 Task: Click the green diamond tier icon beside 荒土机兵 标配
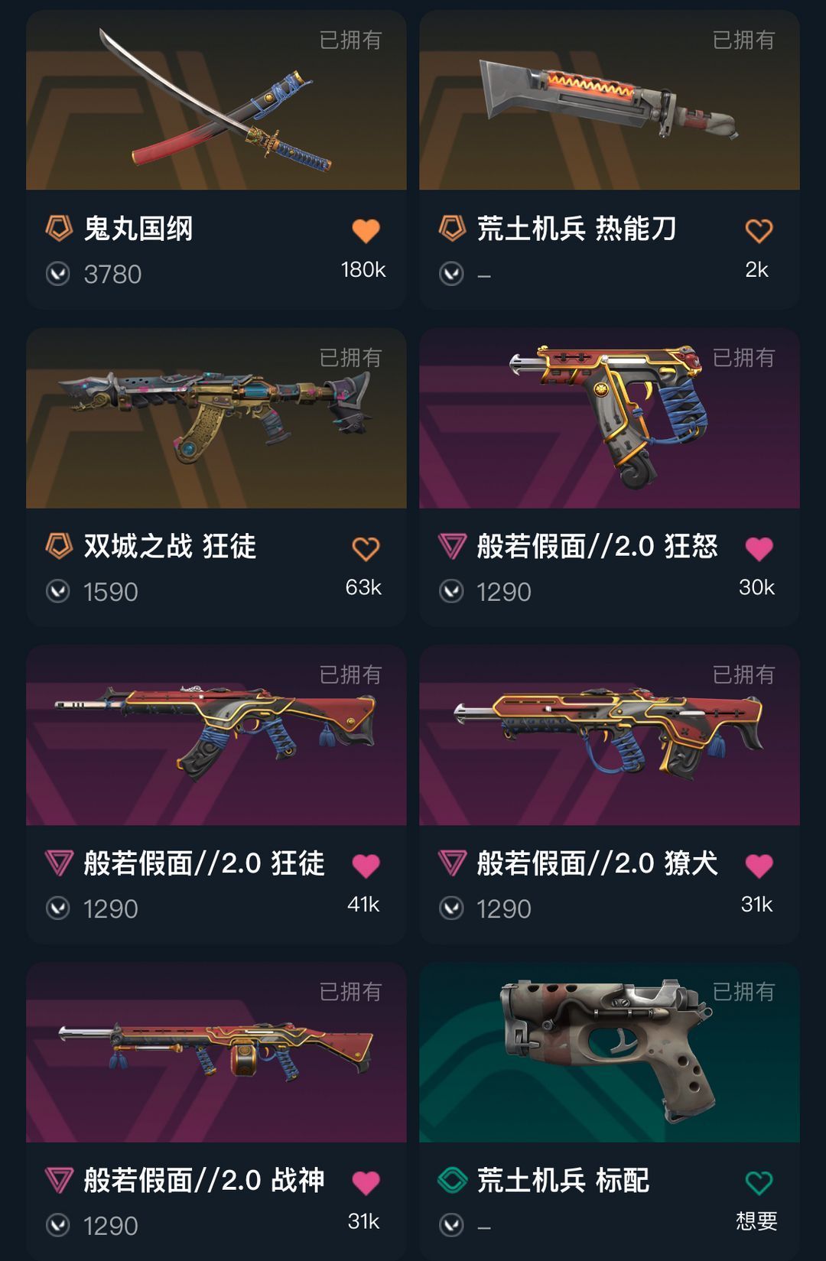click(452, 1180)
